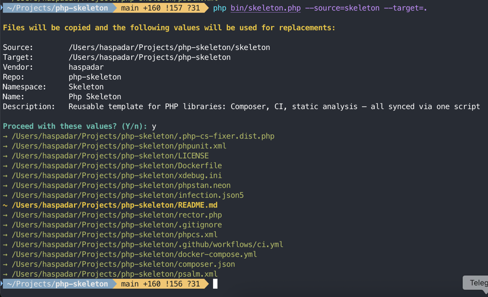Click the top prompt's git status segment
488x297 pixels.
point(160,8)
